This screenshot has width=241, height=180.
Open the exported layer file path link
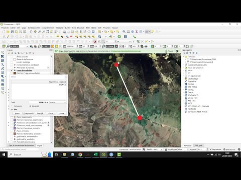pos(126,51)
